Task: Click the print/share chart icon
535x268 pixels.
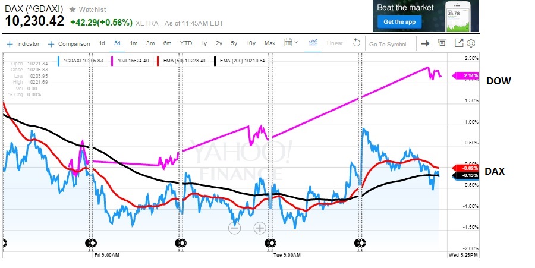Action: 442,43
